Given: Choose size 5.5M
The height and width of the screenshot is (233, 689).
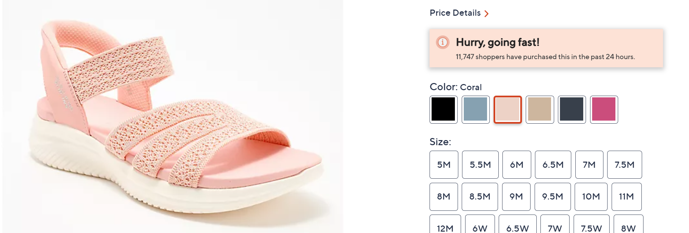Looking at the screenshot, I should (x=480, y=165).
